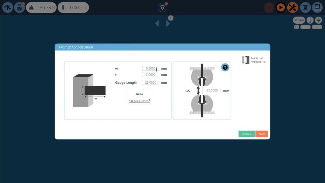Click the specimen cross-section diagram
The width and height of the screenshot is (325, 183).
pos(89,91)
